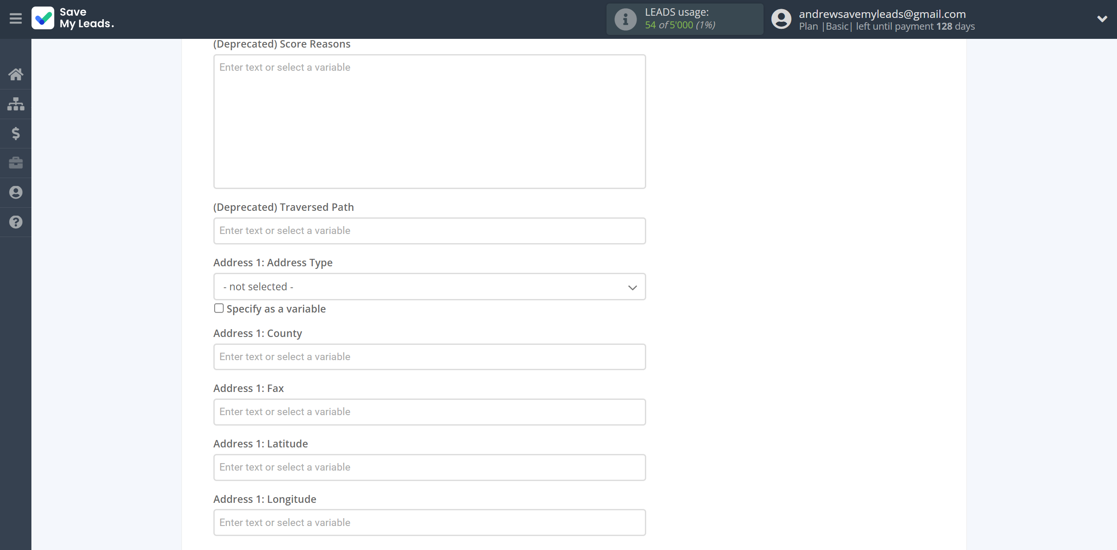Click inside the Deprecated Traversed Path field

tap(429, 230)
